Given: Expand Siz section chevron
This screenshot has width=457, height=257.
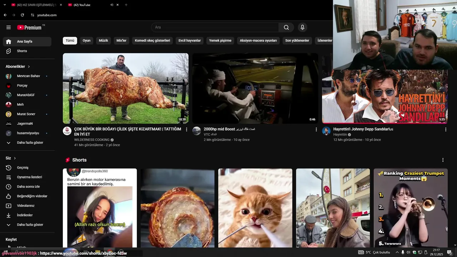Looking at the screenshot, I should [x=15, y=158].
